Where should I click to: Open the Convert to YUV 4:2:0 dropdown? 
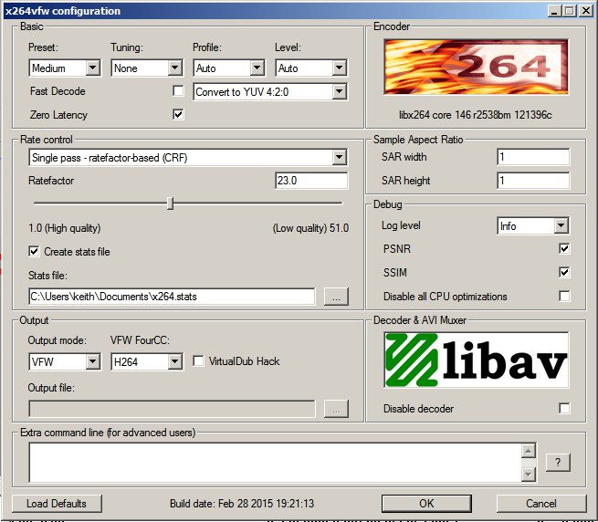click(270, 92)
